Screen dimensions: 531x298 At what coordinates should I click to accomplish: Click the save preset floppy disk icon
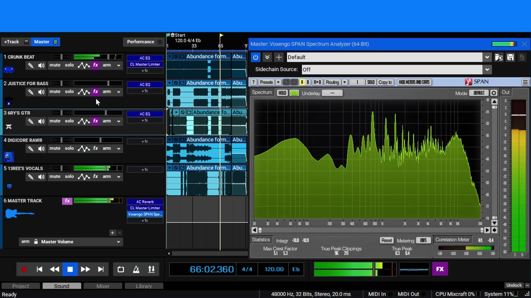pyautogui.click(x=510, y=58)
